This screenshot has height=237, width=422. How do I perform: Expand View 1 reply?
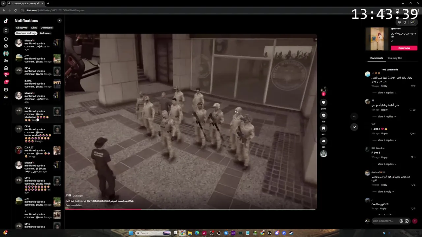(386, 192)
